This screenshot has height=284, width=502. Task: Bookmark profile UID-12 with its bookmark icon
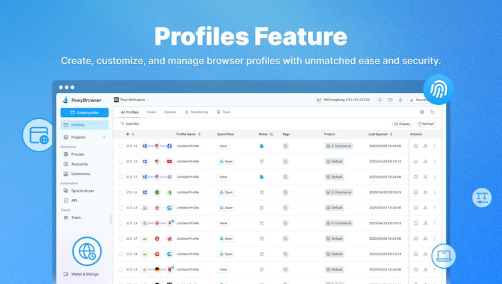pos(416,161)
